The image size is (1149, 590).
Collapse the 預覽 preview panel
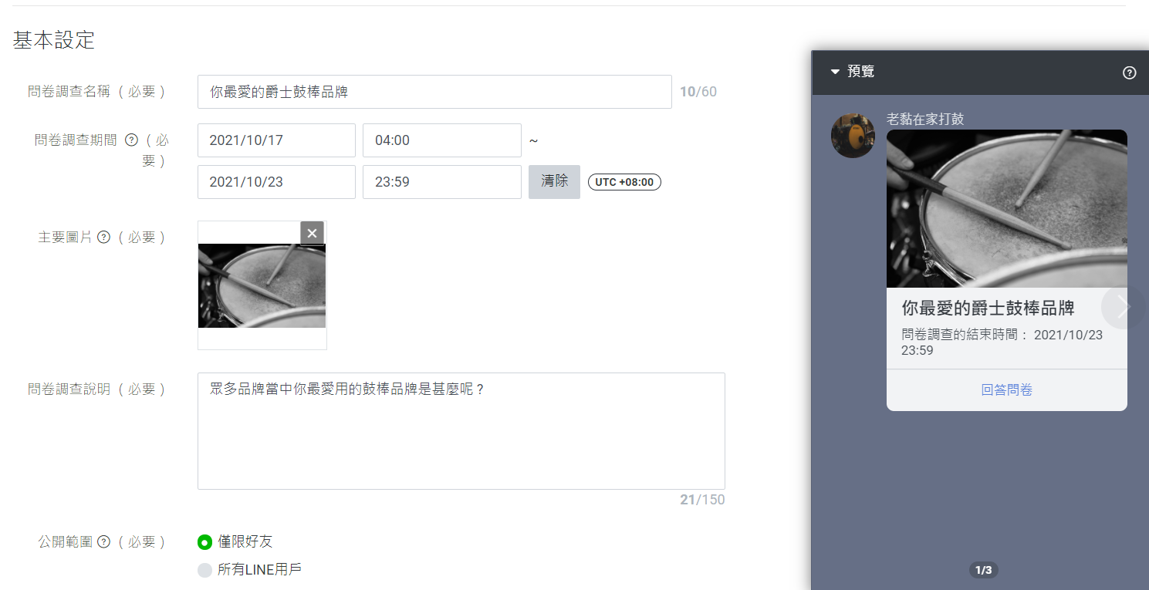834,71
